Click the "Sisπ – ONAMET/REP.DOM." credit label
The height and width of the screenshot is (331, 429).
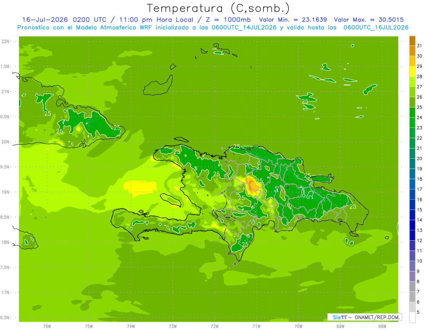[x=364, y=317]
